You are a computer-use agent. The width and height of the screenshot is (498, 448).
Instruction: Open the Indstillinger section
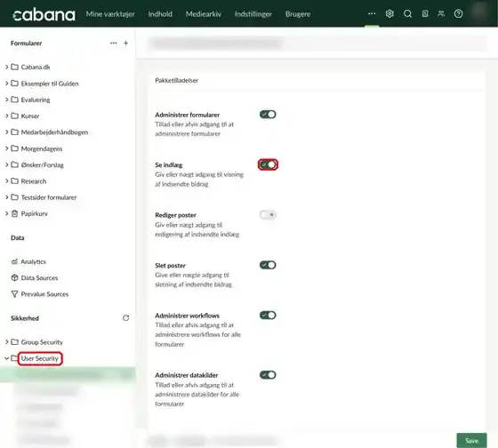click(253, 14)
